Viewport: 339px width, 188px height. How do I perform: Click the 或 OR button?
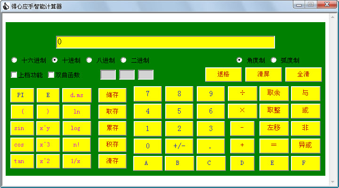coord(306,111)
